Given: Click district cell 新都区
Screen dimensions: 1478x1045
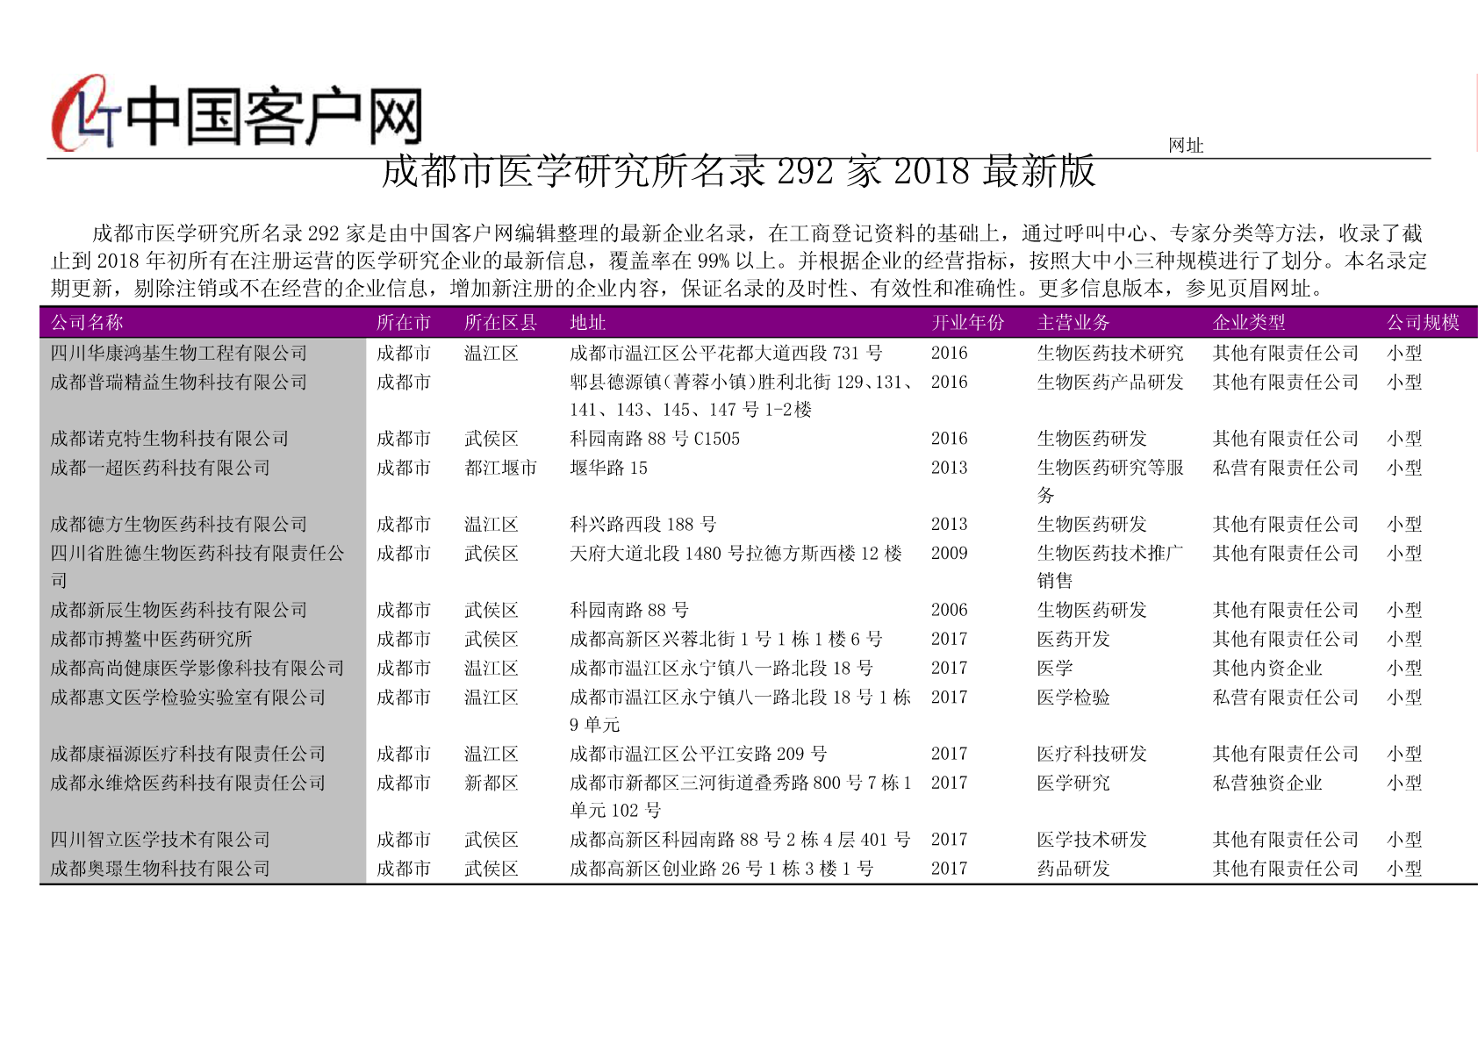Looking at the screenshot, I should (x=491, y=783).
